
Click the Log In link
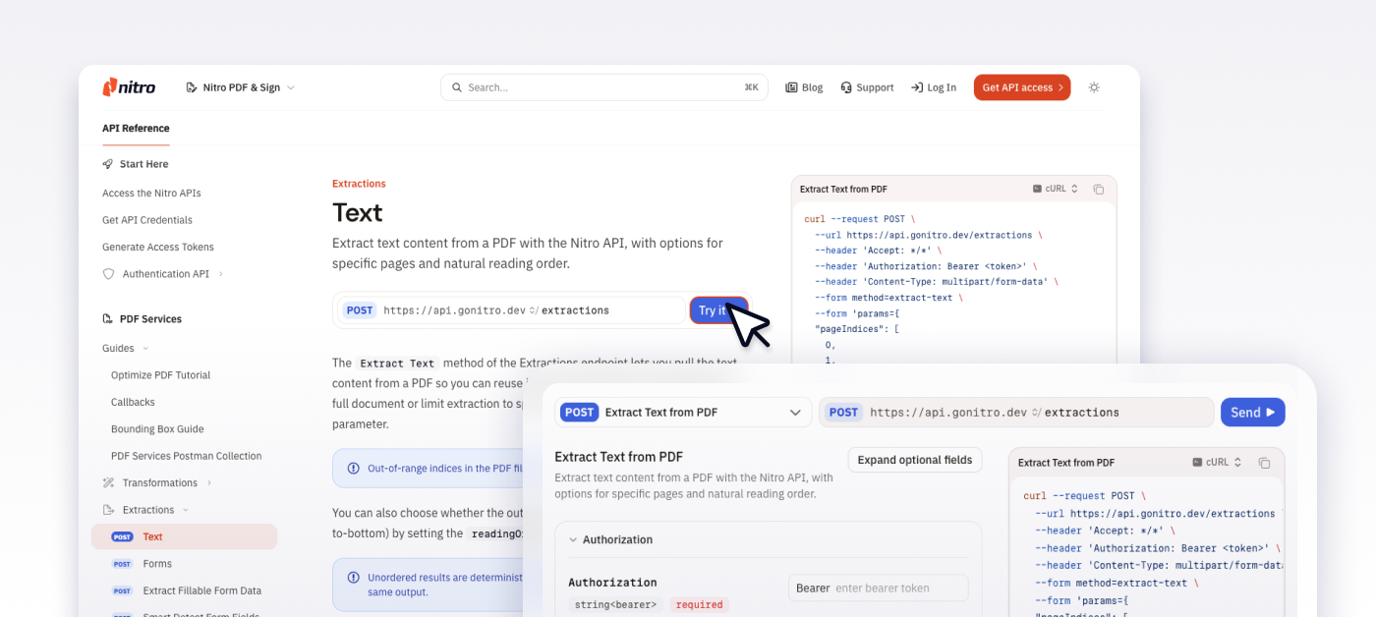tap(934, 87)
